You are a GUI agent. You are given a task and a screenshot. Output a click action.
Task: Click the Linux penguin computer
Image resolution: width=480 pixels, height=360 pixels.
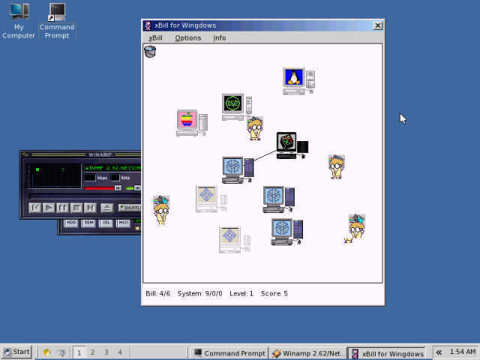click(298, 80)
